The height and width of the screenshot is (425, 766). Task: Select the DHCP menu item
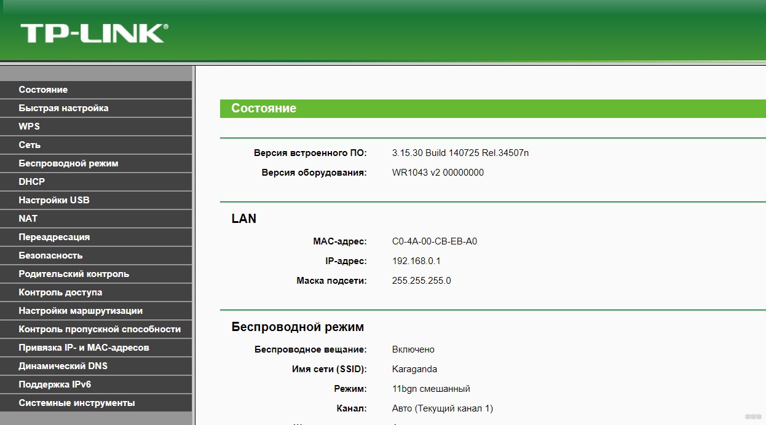pos(96,182)
